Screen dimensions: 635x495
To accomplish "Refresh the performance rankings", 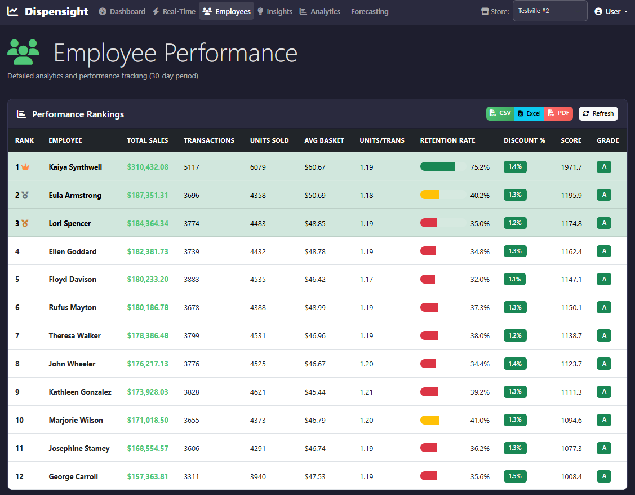I will pos(598,113).
